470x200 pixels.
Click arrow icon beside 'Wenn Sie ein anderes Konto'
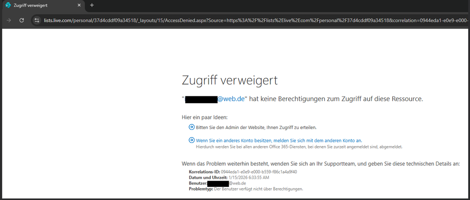(191, 140)
